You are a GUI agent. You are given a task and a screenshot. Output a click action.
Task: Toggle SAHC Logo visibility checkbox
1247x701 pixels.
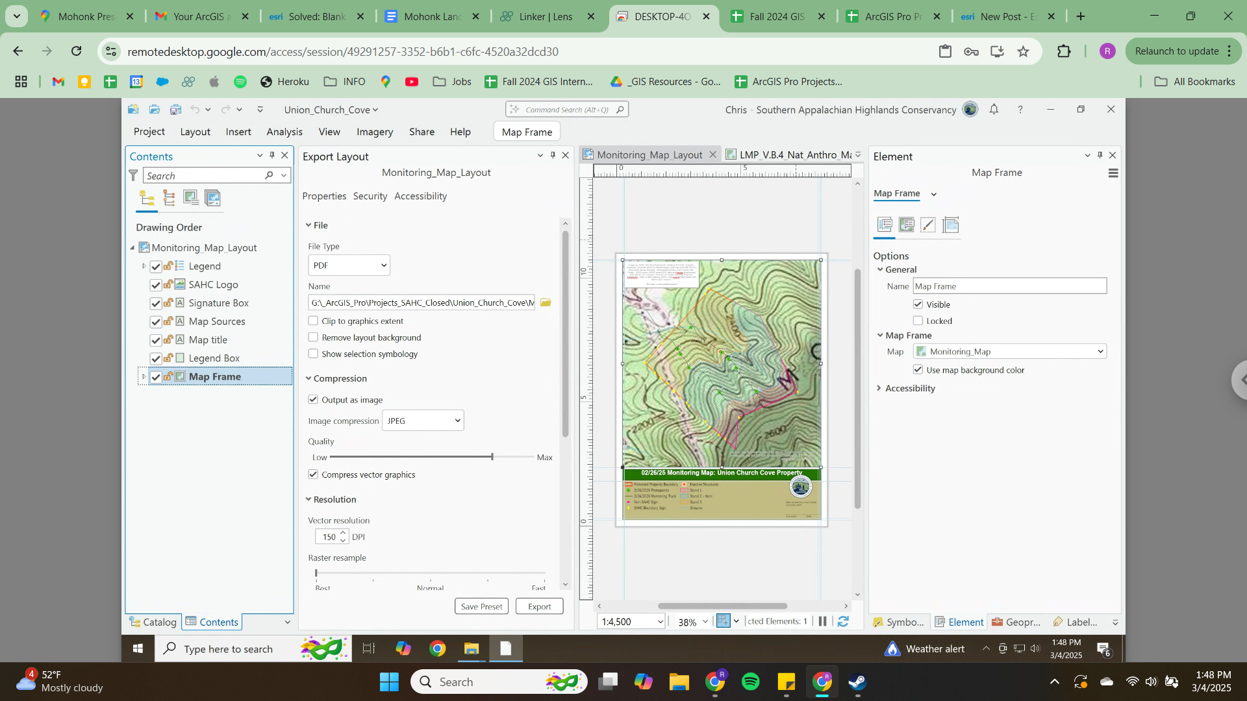pyautogui.click(x=156, y=285)
